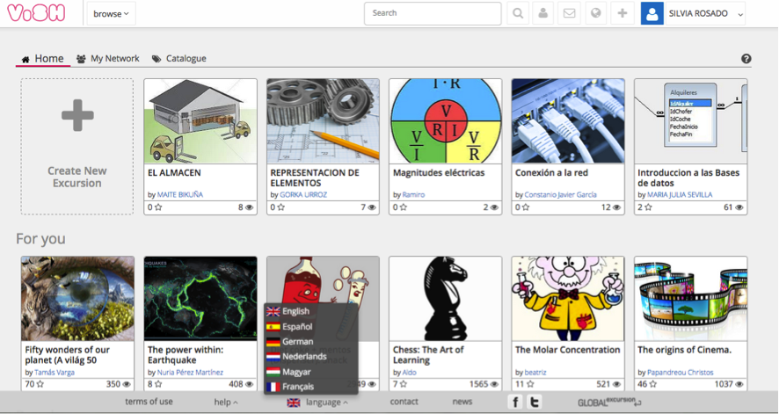
Task: Click the search magnifier icon
Action: [518, 13]
